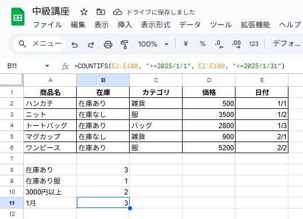
Task: Select column A header
Action: (x=50, y=80)
